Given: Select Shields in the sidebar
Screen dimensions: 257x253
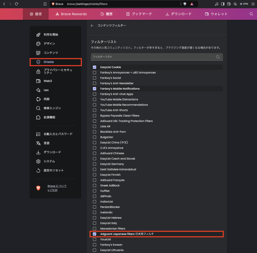Looking at the screenshot, I should [55, 62].
